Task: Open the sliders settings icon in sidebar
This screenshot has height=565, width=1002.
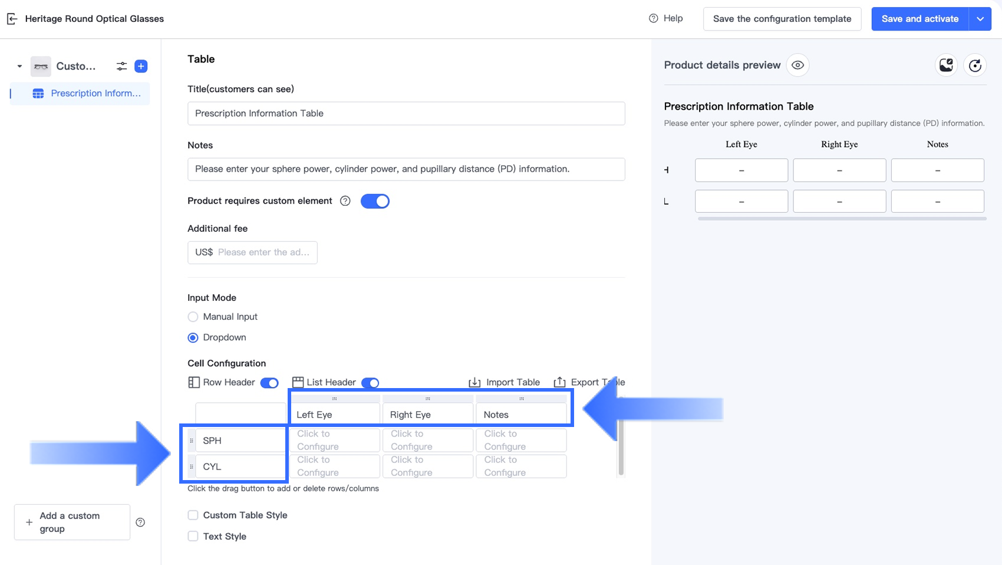Action: [121, 66]
